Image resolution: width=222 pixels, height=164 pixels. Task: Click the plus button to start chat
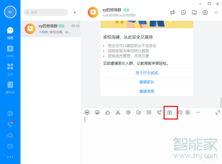tap(75, 12)
